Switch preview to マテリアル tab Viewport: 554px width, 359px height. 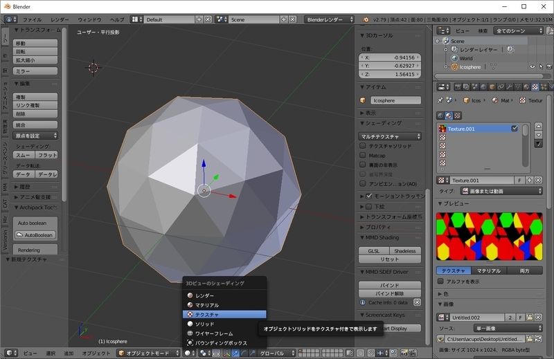[x=489, y=270]
